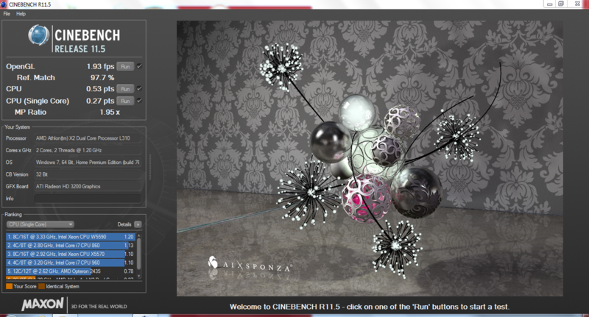Click the ranking list scroll down arrow
This screenshot has width=589, height=317.
[139, 277]
